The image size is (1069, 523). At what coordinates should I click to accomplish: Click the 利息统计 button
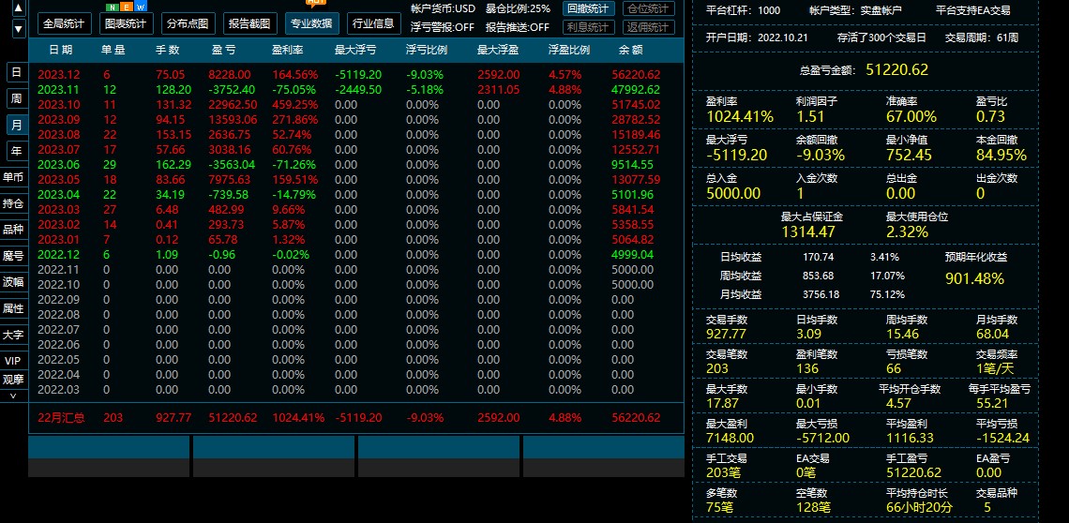pyautogui.click(x=589, y=27)
